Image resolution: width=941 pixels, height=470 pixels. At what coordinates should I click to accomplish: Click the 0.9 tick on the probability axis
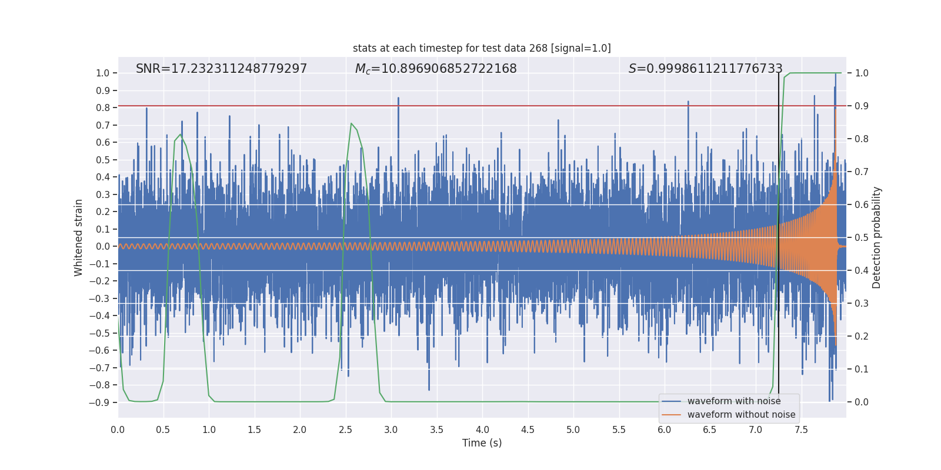tap(862, 106)
